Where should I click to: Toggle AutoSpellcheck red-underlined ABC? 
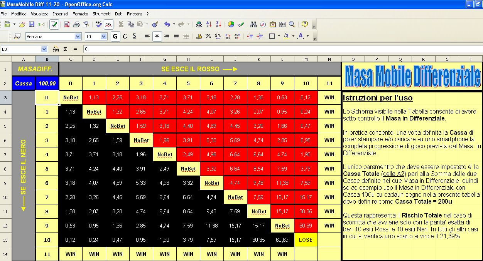coord(108,24)
